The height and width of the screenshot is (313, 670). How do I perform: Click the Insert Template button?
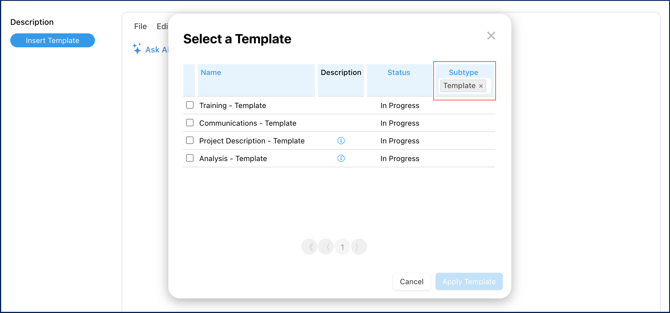(x=52, y=40)
